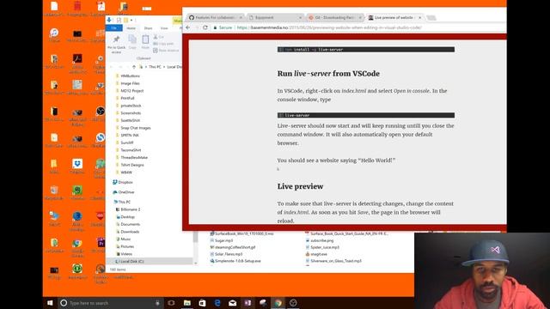
Task: Select Downloads under This PC
Action: coord(130,232)
